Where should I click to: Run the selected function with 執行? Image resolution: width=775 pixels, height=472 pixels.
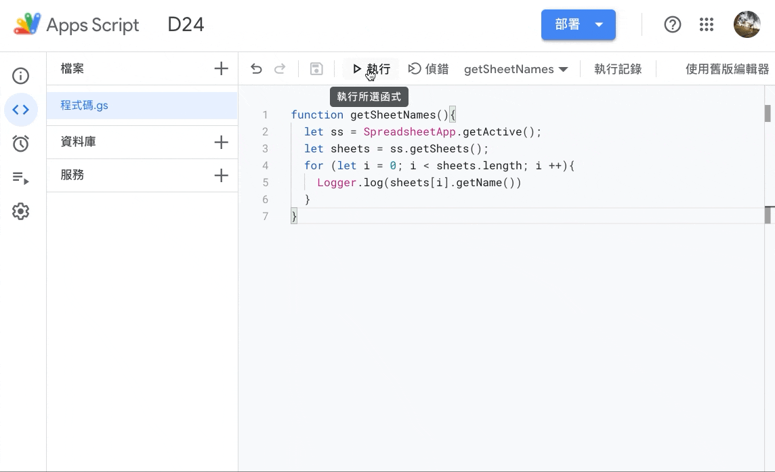[371, 69]
